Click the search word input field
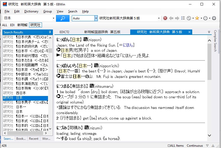This screenshot has height=148, width=221. 27,18
